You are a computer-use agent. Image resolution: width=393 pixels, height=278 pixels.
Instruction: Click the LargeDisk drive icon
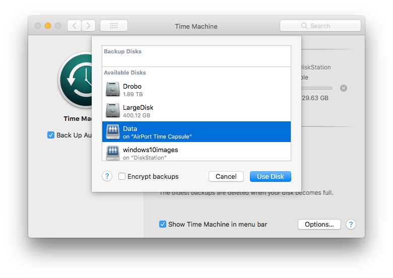coord(113,111)
